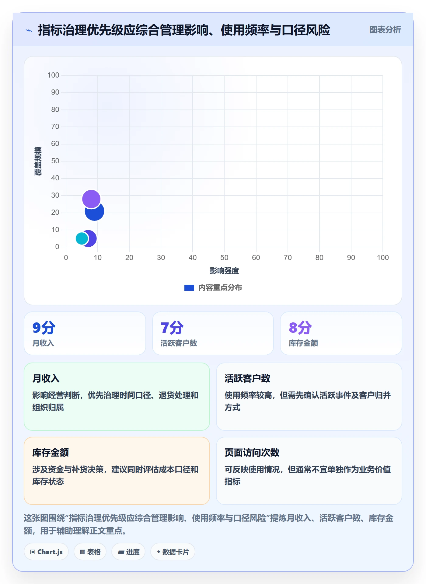The image size is (426, 584).
Task: Select the 活跃客户数 description card
Action: pyautogui.click(x=309, y=396)
